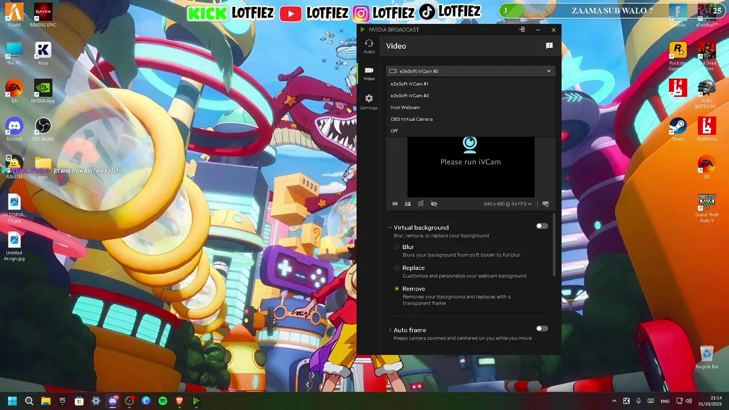729x410 pixels.
Task: Open the FiveM desktop shortcut
Action: click(x=14, y=15)
